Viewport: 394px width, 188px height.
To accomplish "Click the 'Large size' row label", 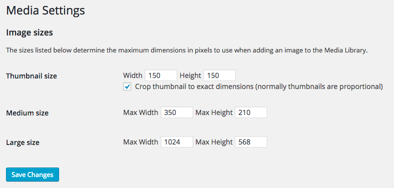I will tap(23, 142).
